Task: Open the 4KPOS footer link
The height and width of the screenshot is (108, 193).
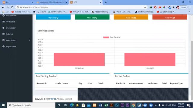Action: coord(53,99)
